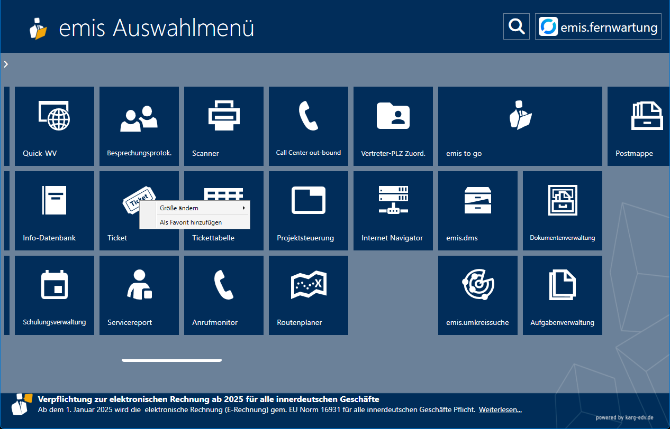Open the Postmappe tile
This screenshot has width=670, height=429.
tap(639, 126)
